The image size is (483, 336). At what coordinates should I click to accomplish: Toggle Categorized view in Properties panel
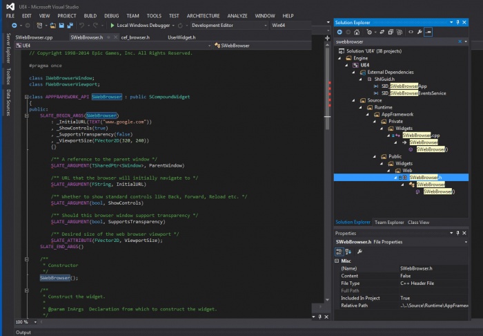click(339, 251)
